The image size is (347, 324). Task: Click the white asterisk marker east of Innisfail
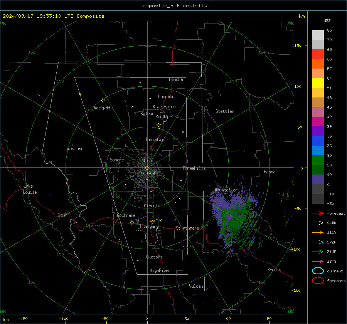click(x=183, y=132)
